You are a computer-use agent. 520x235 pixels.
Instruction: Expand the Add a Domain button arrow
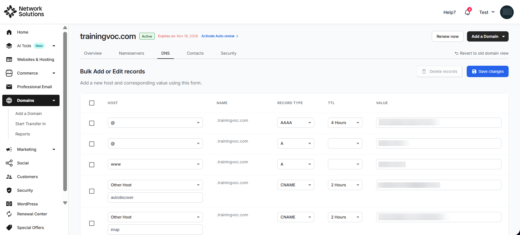(503, 36)
